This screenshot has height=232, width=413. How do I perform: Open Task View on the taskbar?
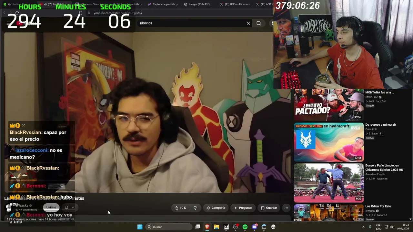tap(198, 227)
